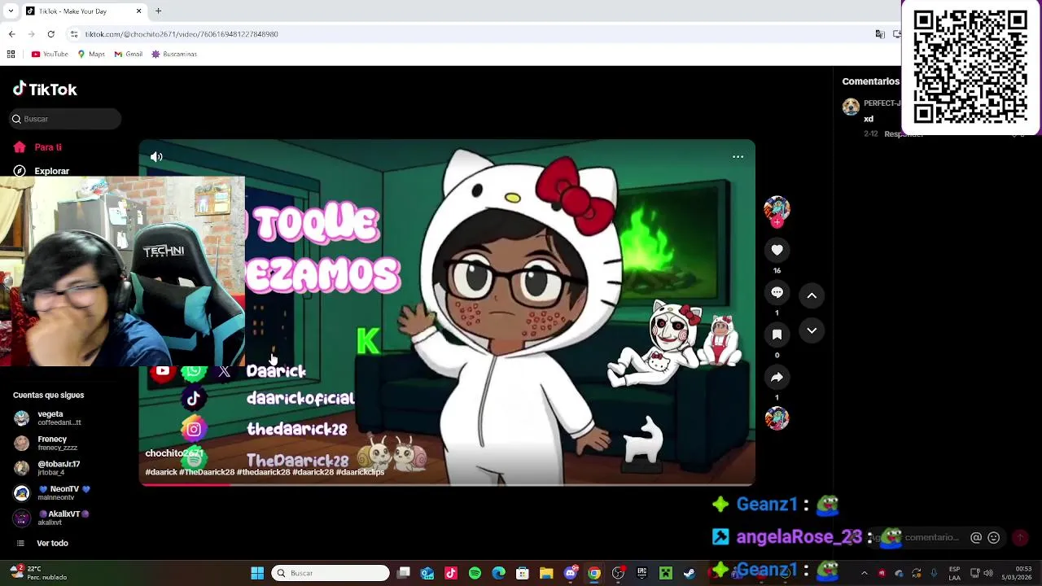Open Microsoft Edge from the taskbar
Viewport: 1042px width, 586px height.
coord(498,573)
